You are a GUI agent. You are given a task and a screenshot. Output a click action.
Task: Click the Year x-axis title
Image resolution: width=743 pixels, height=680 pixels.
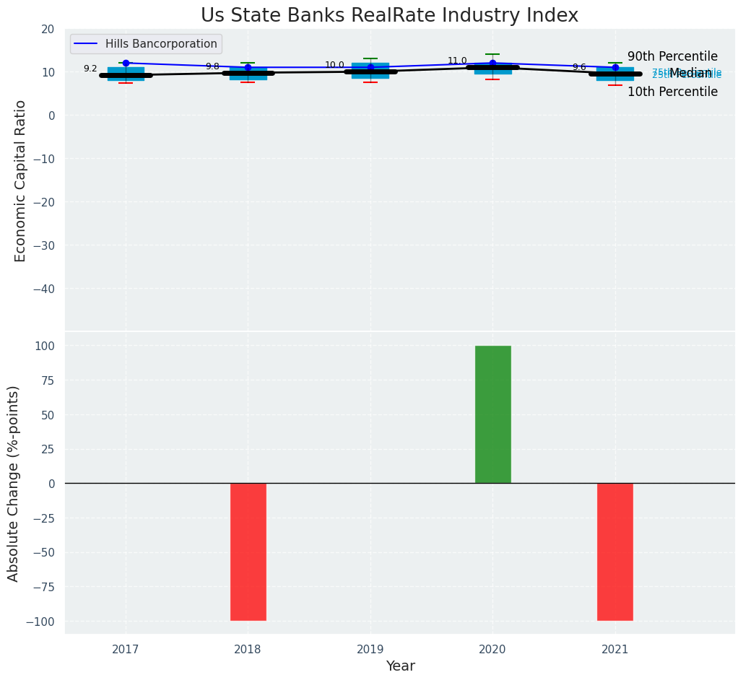pos(400,666)
